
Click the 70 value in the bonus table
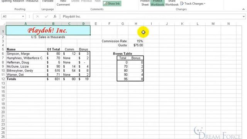pyautogui.click(x=123, y=66)
